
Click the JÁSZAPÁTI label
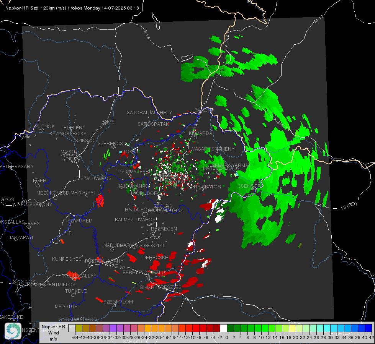point(21,237)
